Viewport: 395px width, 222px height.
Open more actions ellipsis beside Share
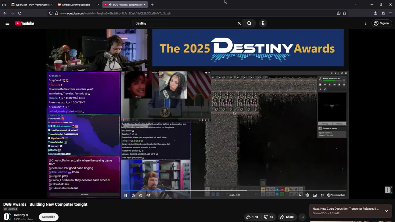(x=302, y=217)
